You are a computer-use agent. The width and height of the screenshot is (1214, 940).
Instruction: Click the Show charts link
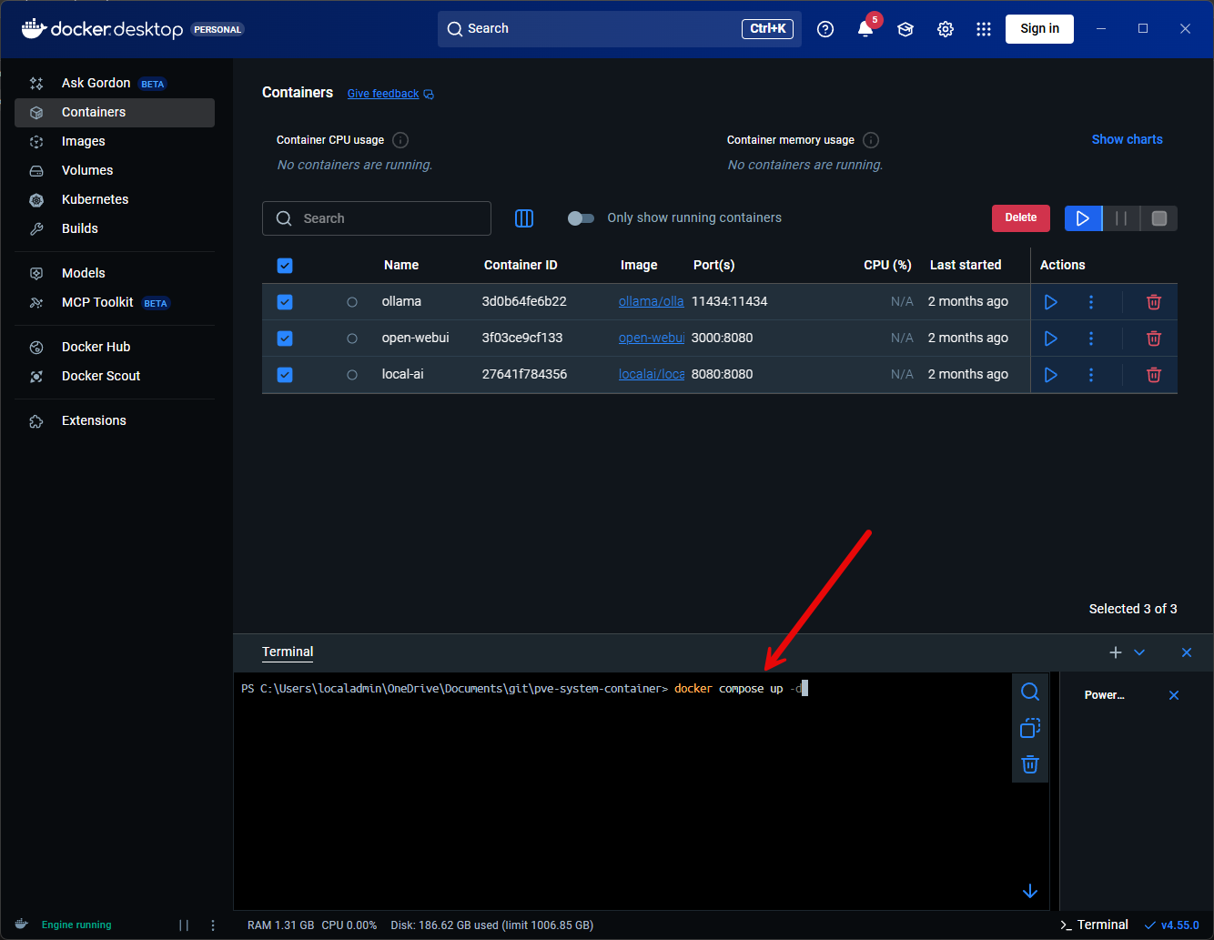(1128, 140)
